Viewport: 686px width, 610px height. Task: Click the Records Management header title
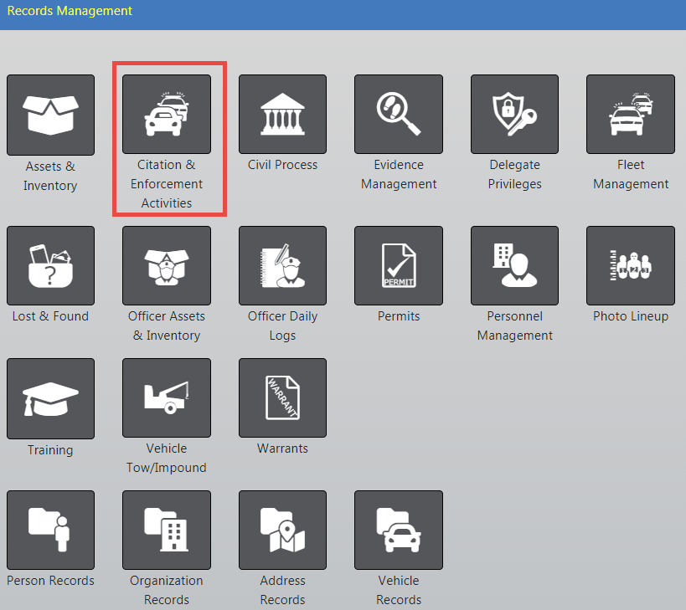tap(70, 11)
